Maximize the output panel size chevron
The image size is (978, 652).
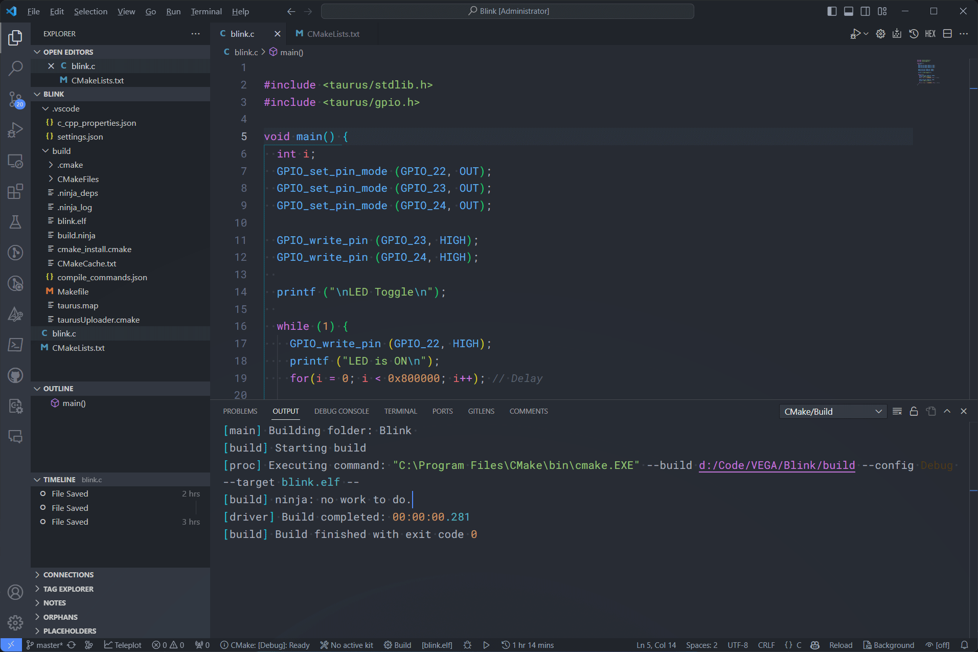pos(947,412)
